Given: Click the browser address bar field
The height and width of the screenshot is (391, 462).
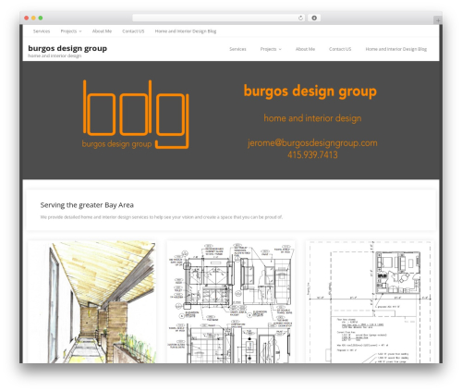Looking at the screenshot, I should (x=219, y=18).
